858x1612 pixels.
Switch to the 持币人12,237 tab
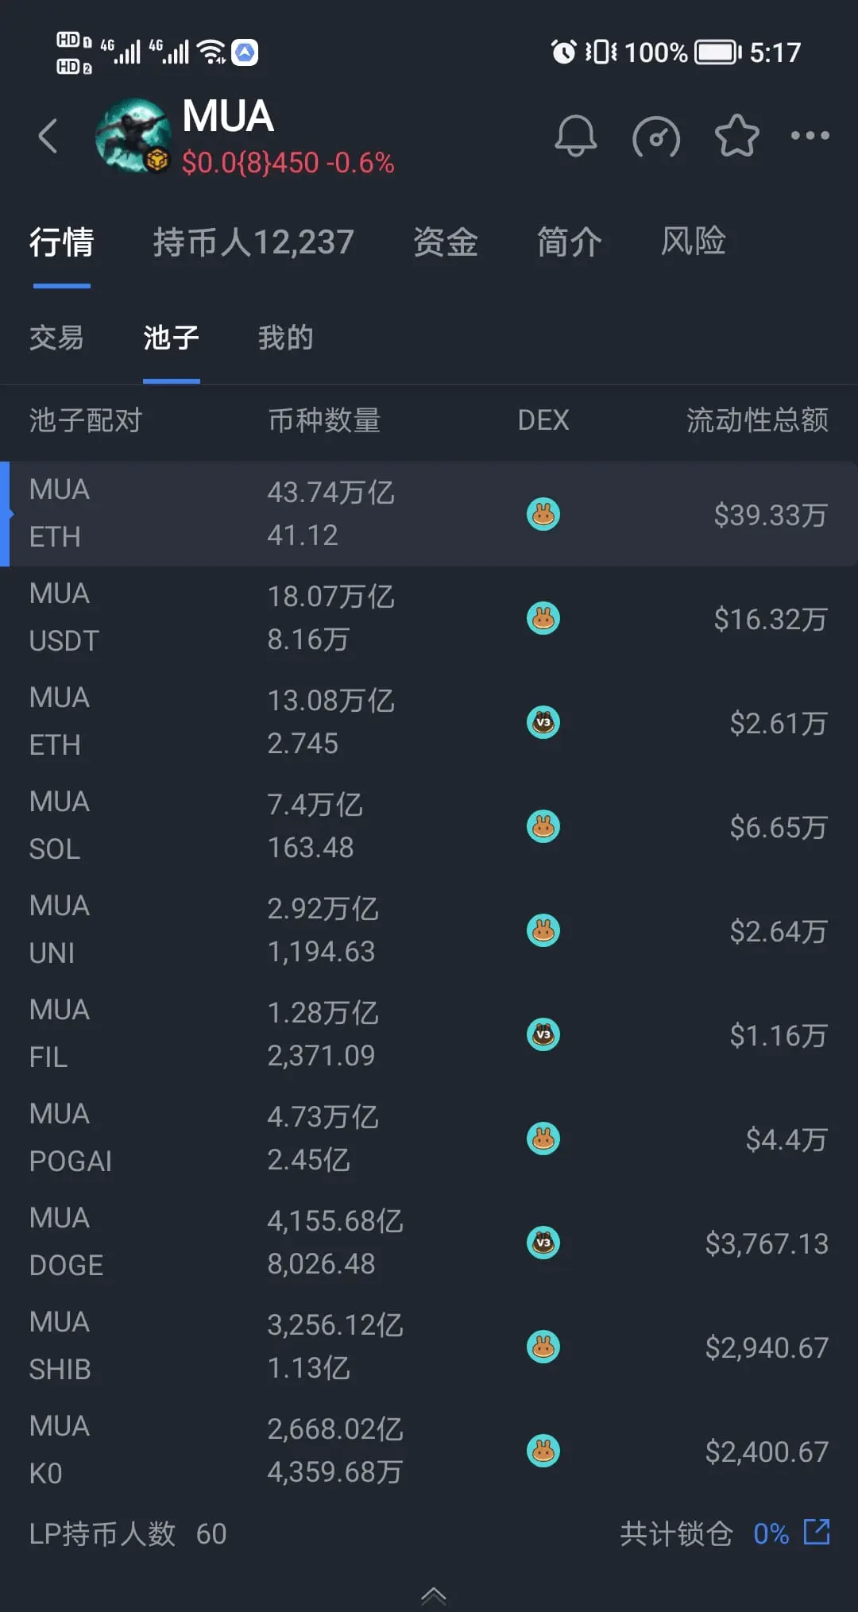pyautogui.click(x=253, y=242)
